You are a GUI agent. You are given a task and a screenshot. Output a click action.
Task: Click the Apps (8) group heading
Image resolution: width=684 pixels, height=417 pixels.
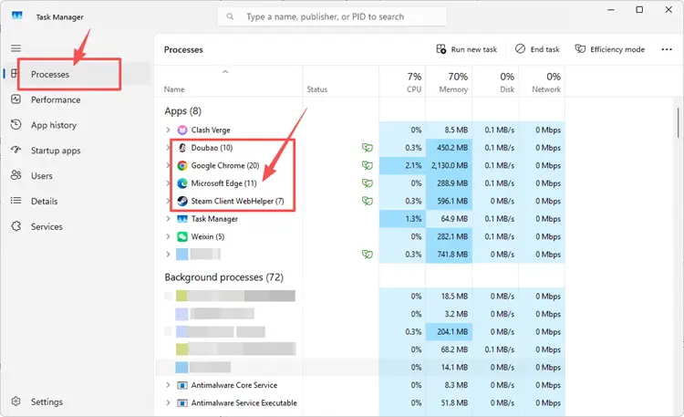pos(182,111)
